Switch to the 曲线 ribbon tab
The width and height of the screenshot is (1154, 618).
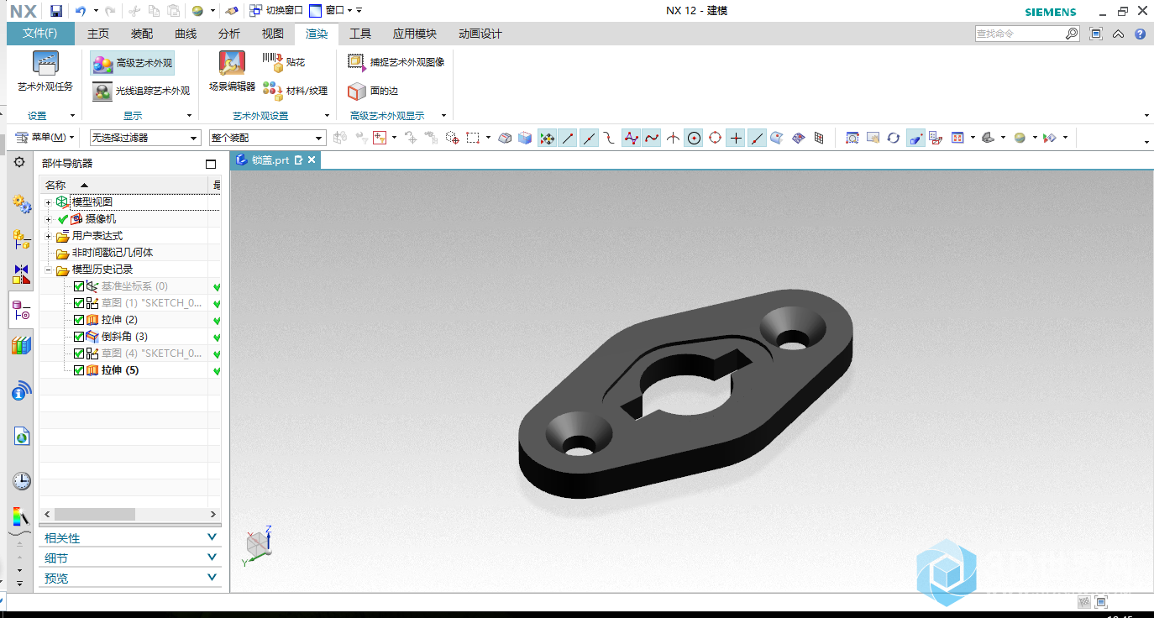coord(186,34)
